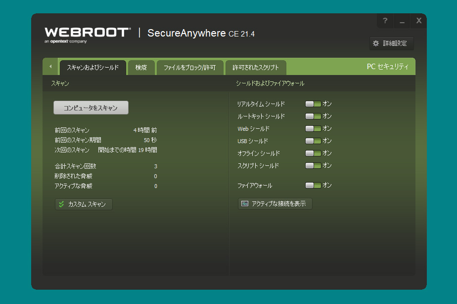Click the gear icon in 詳細設定

[x=376, y=43]
